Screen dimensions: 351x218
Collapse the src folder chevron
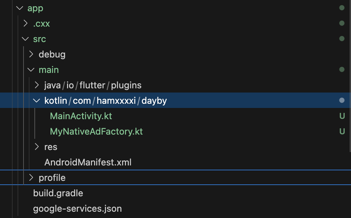click(25, 39)
